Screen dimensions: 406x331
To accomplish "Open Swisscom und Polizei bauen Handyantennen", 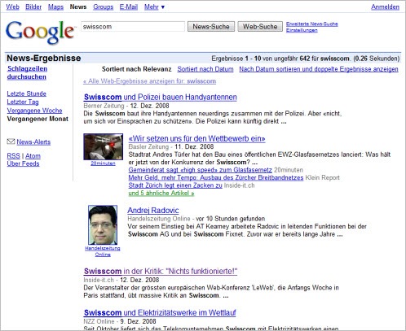I will click(161, 97).
